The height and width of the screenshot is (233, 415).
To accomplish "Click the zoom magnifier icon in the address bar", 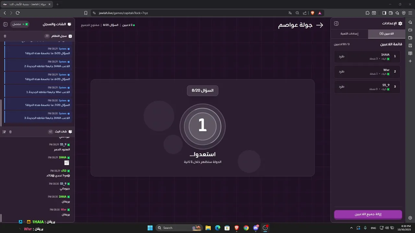I will (297, 13).
